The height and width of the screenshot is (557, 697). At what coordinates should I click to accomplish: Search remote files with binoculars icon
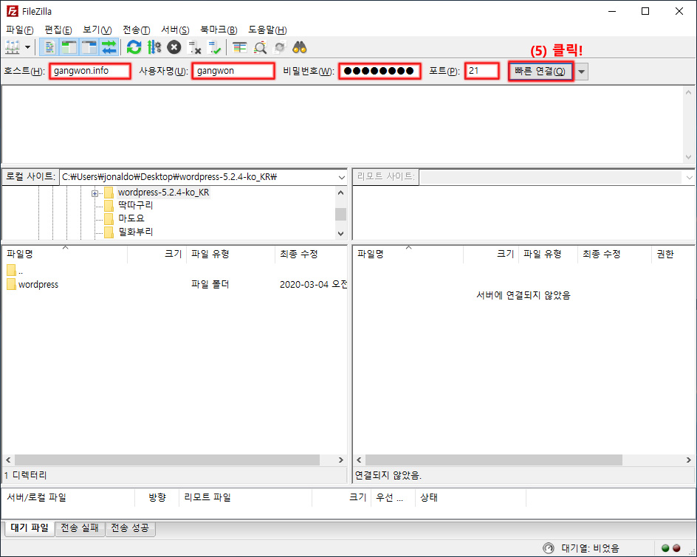coord(300,47)
